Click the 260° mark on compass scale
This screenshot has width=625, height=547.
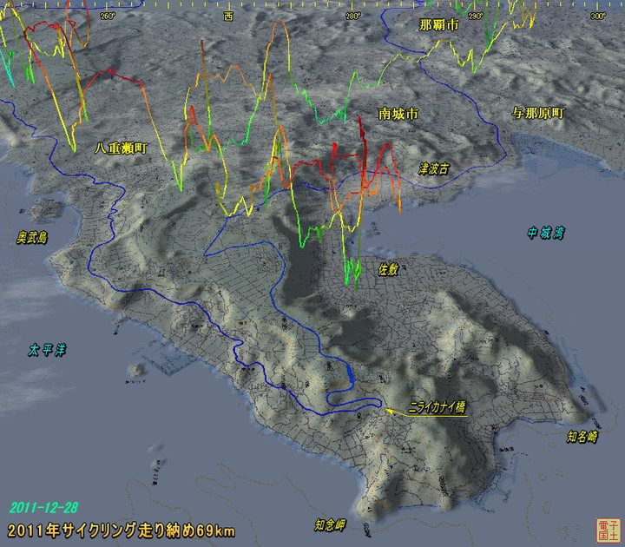(108, 16)
